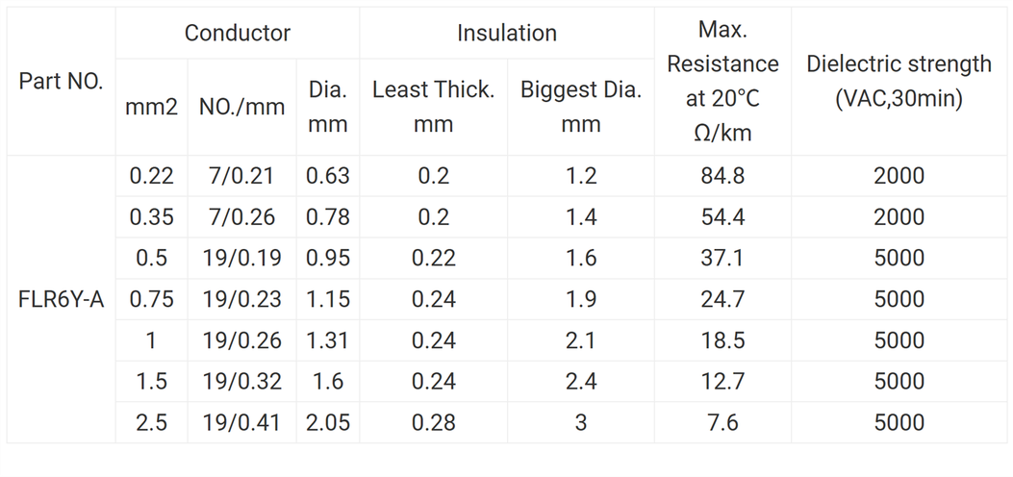Image resolution: width=1013 pixels, height=477 pixels.
Task: Select the 0.28 insulation thickness cell
Action: (x=433, y=422)
